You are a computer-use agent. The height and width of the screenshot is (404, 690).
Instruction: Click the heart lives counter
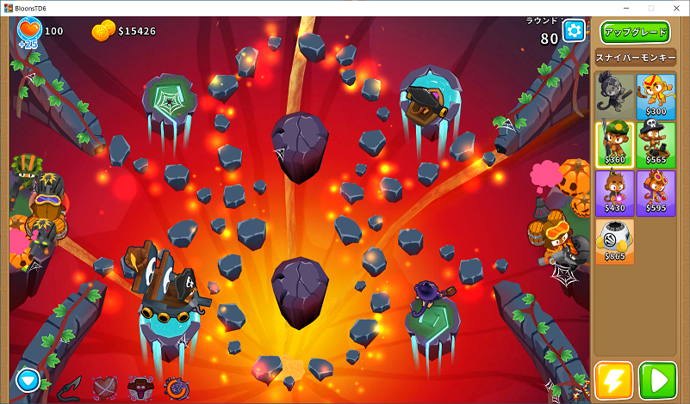tap(31, 31)
